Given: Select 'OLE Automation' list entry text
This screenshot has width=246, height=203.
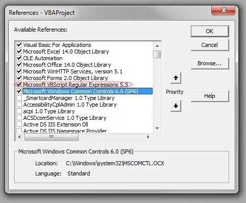Looking at the screenshot, I should tap(43, 58).
